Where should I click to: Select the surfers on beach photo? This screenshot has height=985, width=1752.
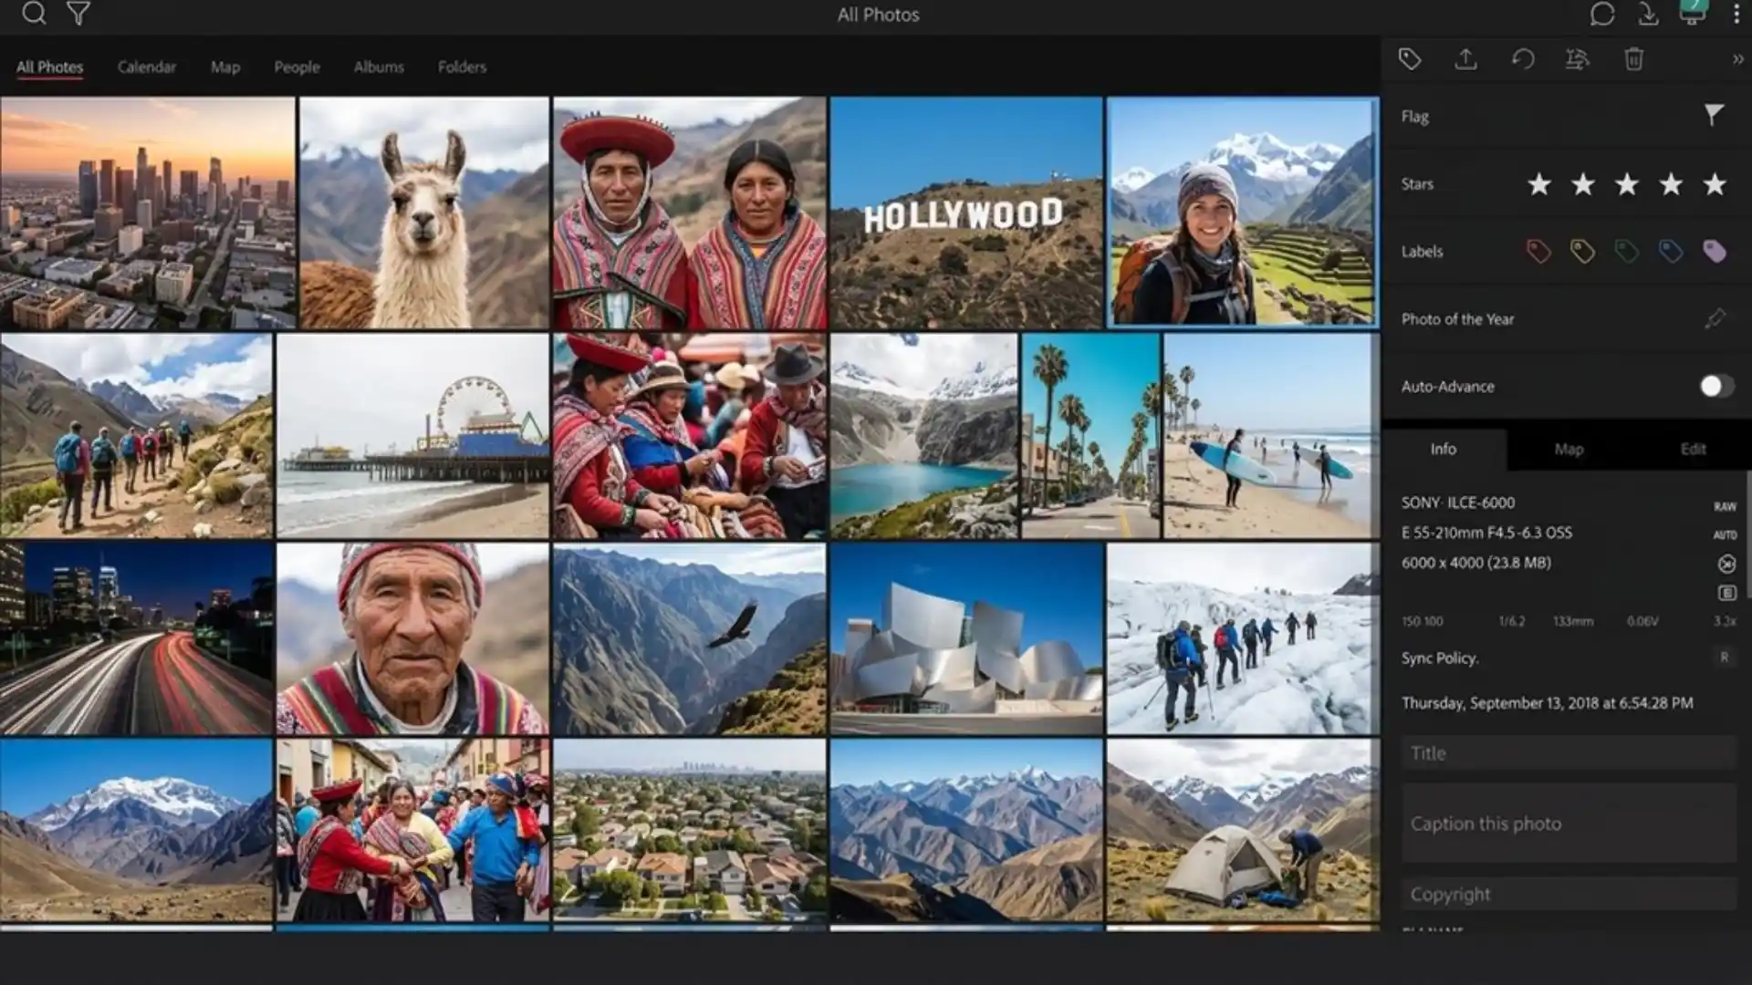click(1270, 436)
